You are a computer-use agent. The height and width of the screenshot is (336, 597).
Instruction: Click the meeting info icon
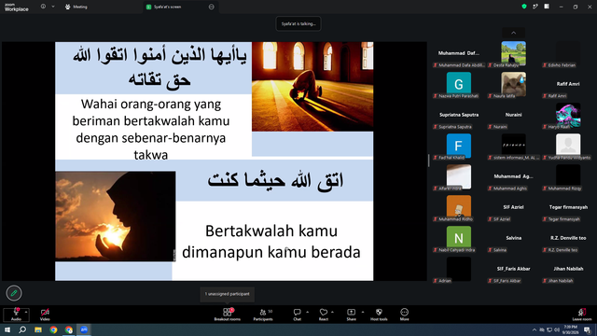coord(43,7)
